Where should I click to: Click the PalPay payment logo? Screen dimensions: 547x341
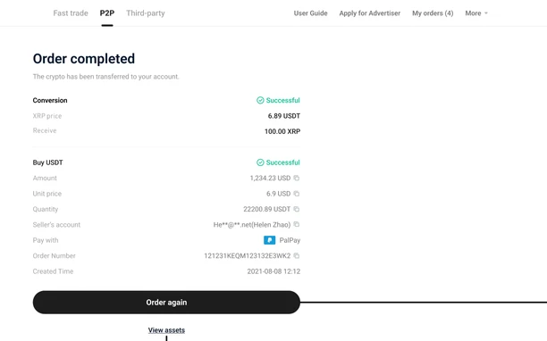(x=269, y=240)
